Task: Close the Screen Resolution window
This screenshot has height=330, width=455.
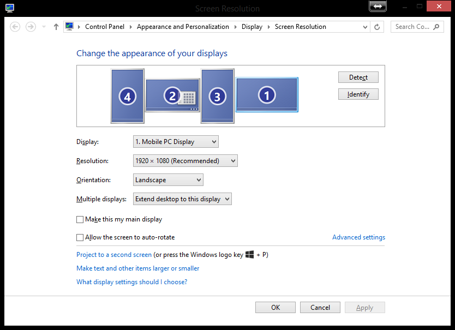Action: [439, 6]
